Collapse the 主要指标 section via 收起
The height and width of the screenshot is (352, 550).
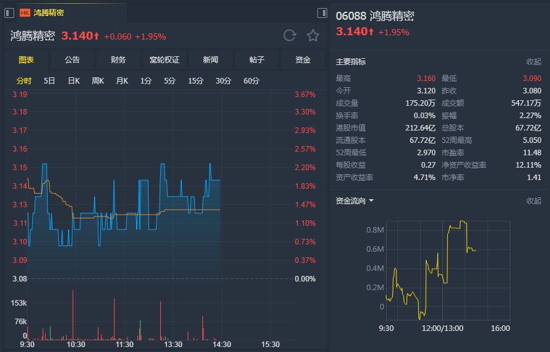coord(534,62)
